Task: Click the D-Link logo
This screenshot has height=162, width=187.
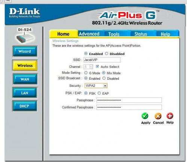Action: pos(25,13)
